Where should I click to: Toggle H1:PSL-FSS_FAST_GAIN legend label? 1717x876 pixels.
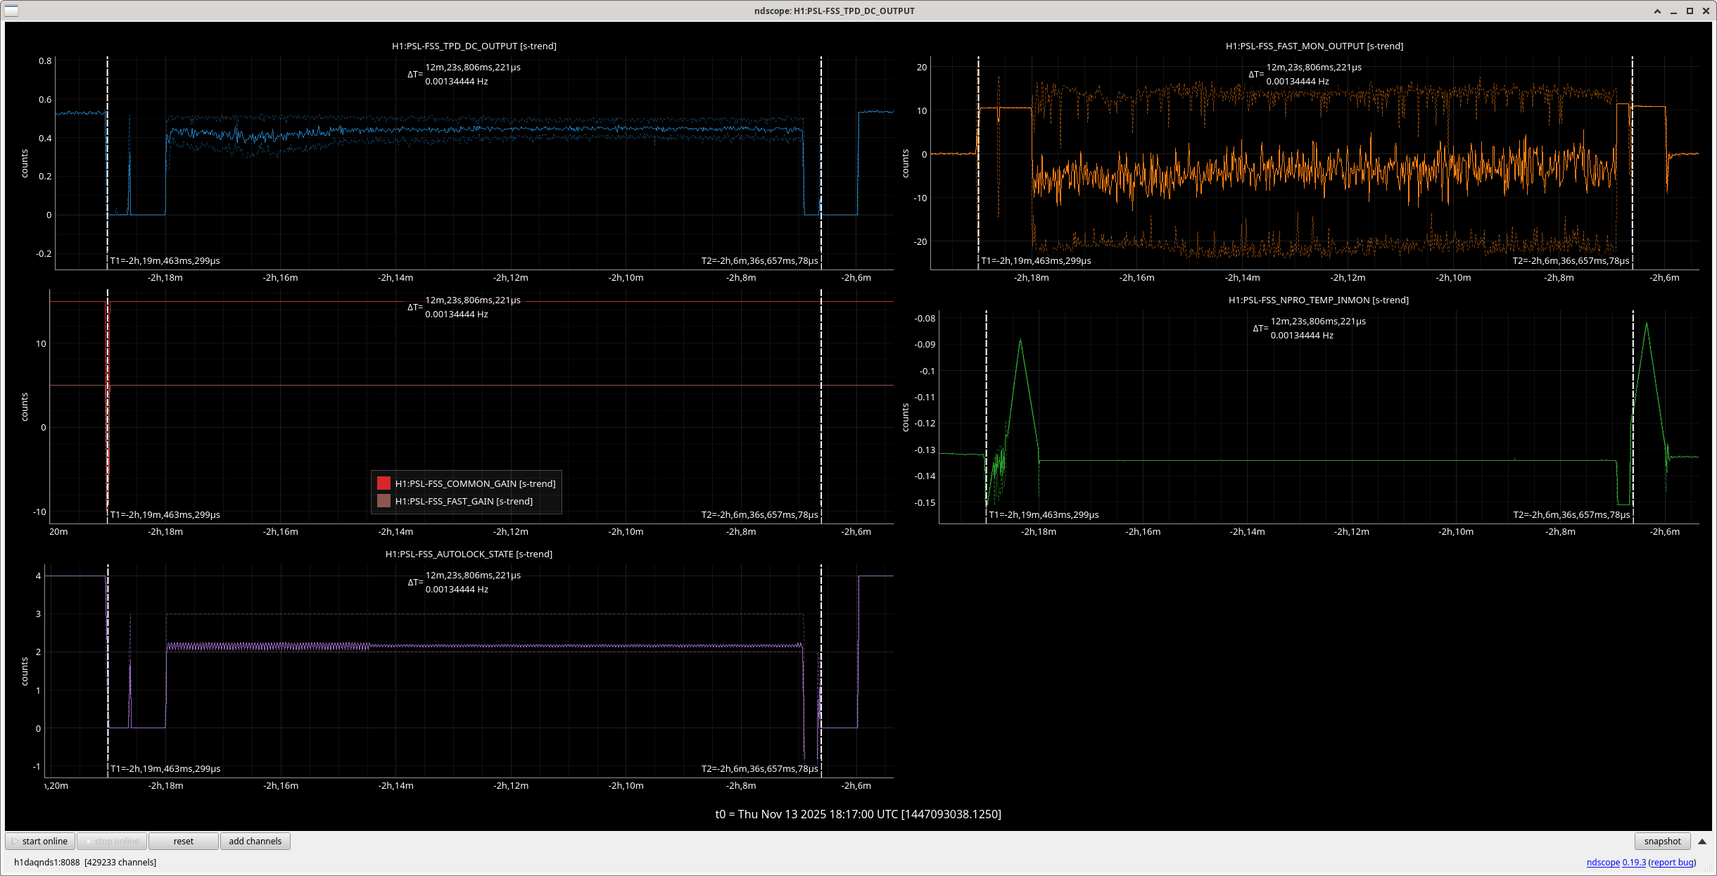pos(464,501)
